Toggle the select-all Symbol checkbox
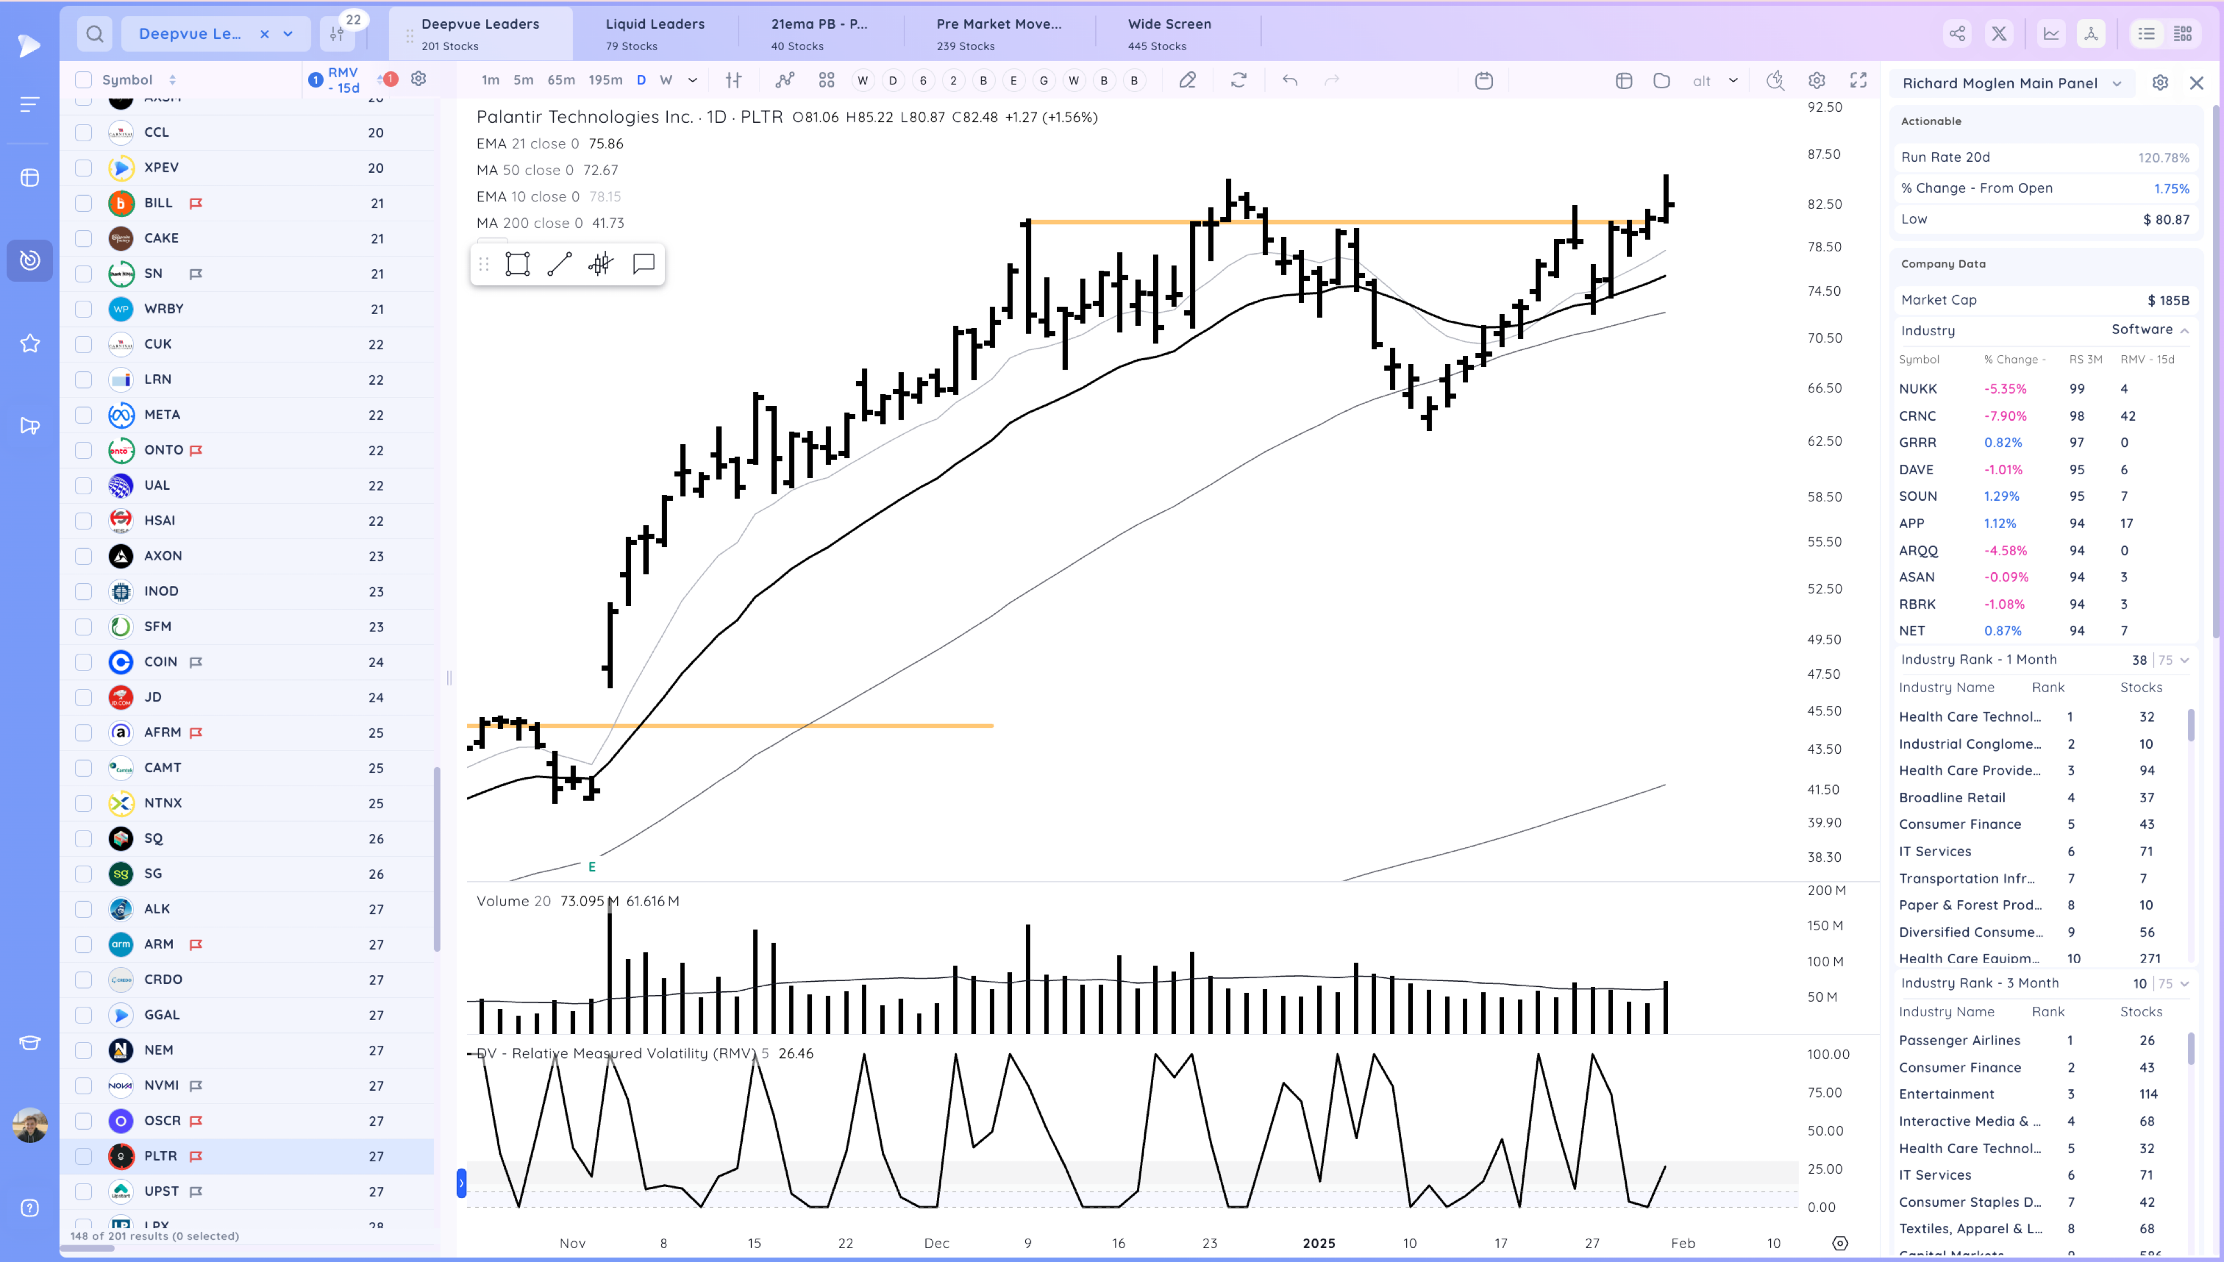The height and width of the screenshot is (1262, 2224). point(83,80)
